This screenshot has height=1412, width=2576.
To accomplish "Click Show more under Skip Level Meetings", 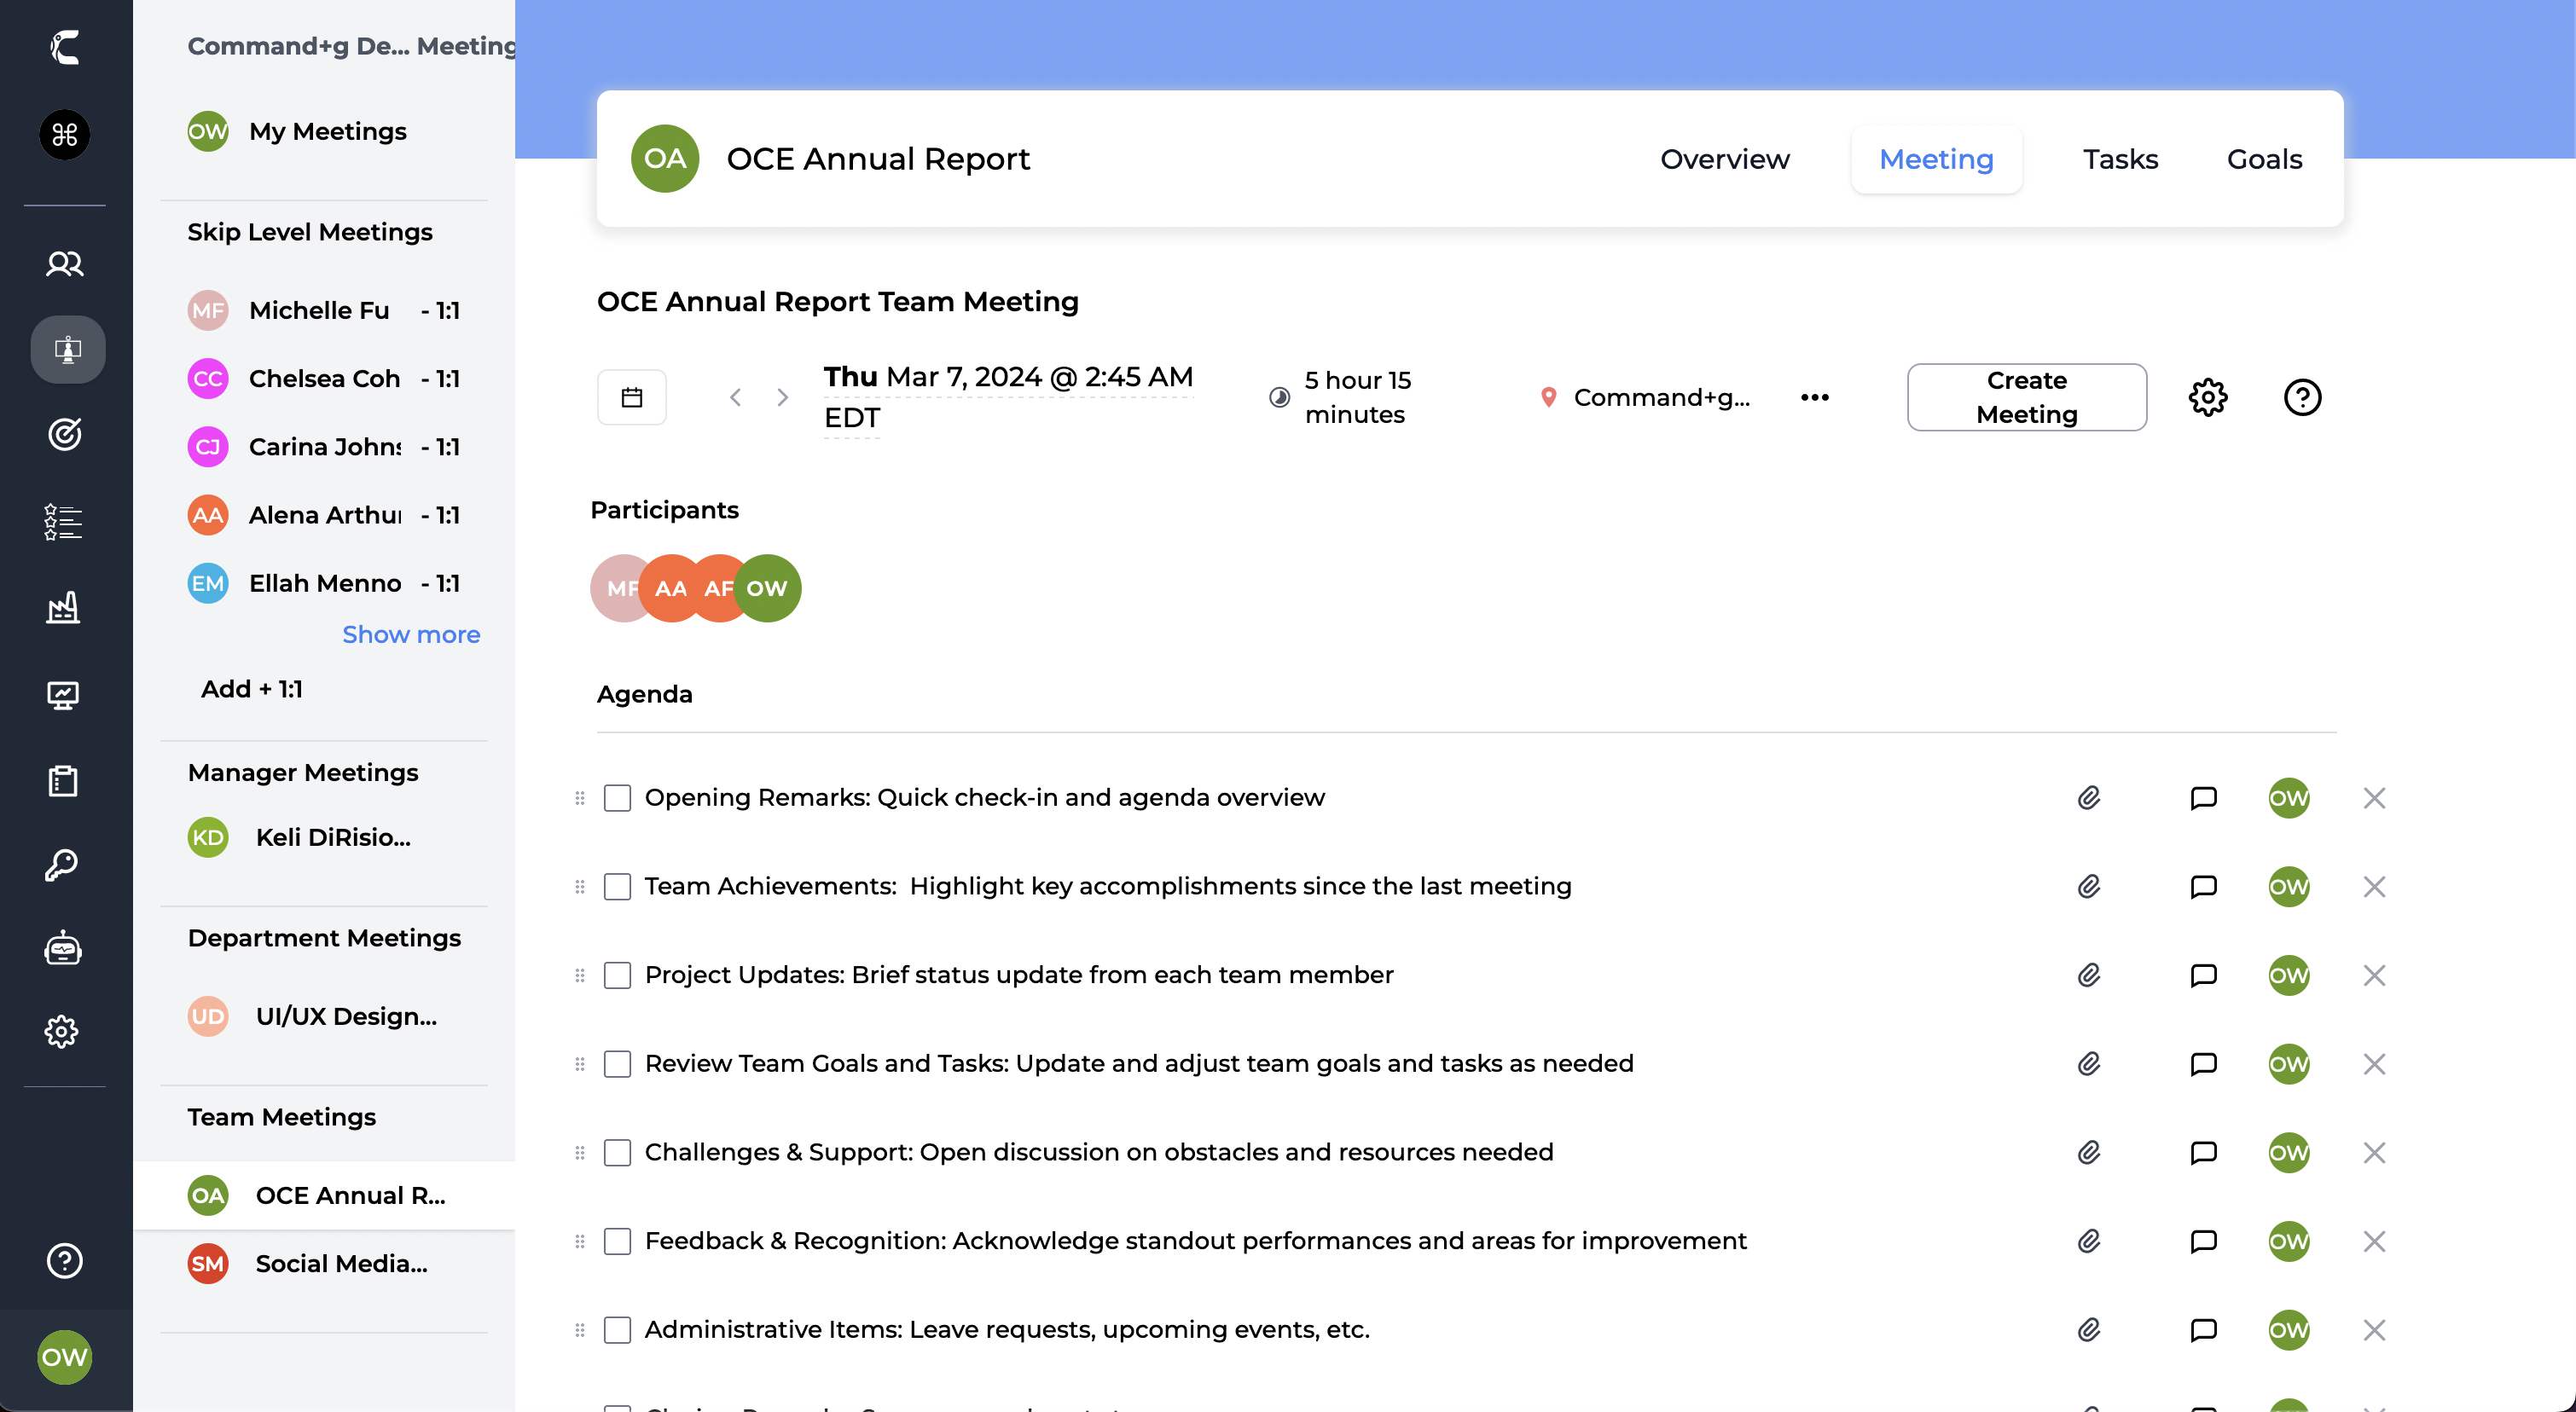I will 410,634.
